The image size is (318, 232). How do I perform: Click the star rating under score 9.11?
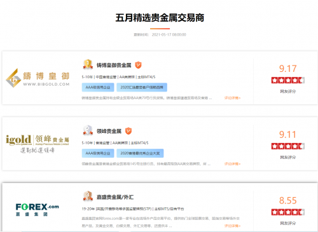point(288,146)
